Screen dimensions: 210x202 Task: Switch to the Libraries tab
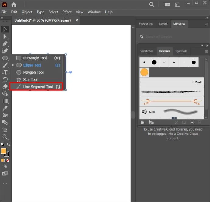pos(179,23)
